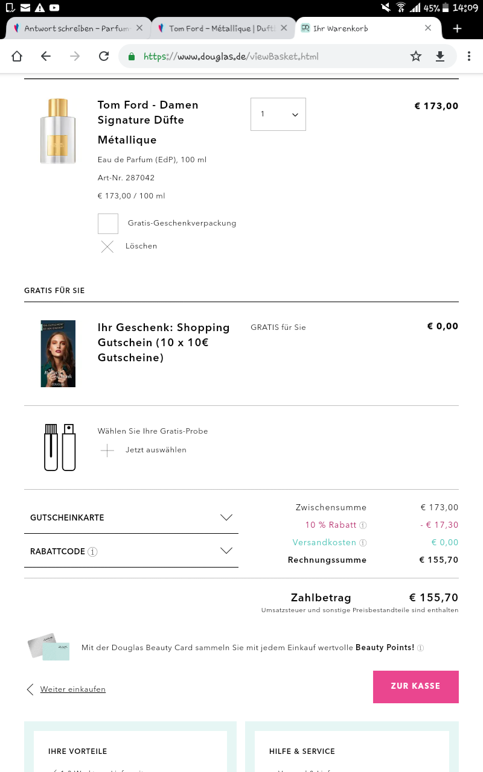Show info icon next to Versandkosten

(363, 543)
